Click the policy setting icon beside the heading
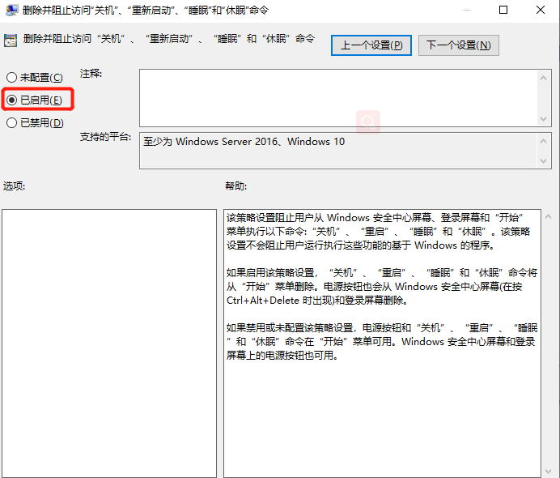 pos(11,41)
